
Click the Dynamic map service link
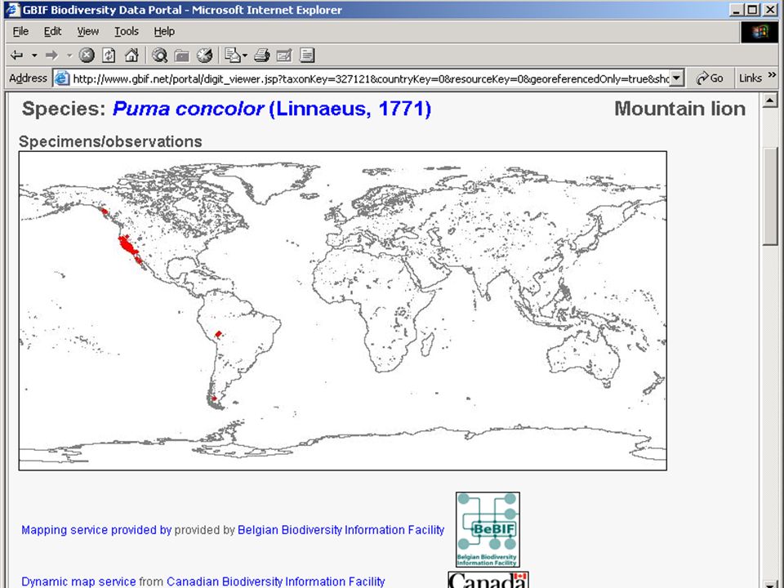pyautogui.click(x=78, y=581)
